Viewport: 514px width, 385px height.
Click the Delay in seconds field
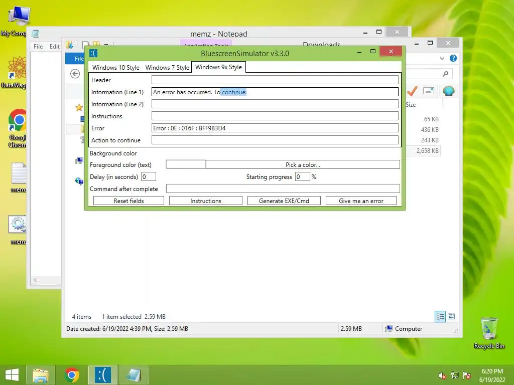point(149,177)
